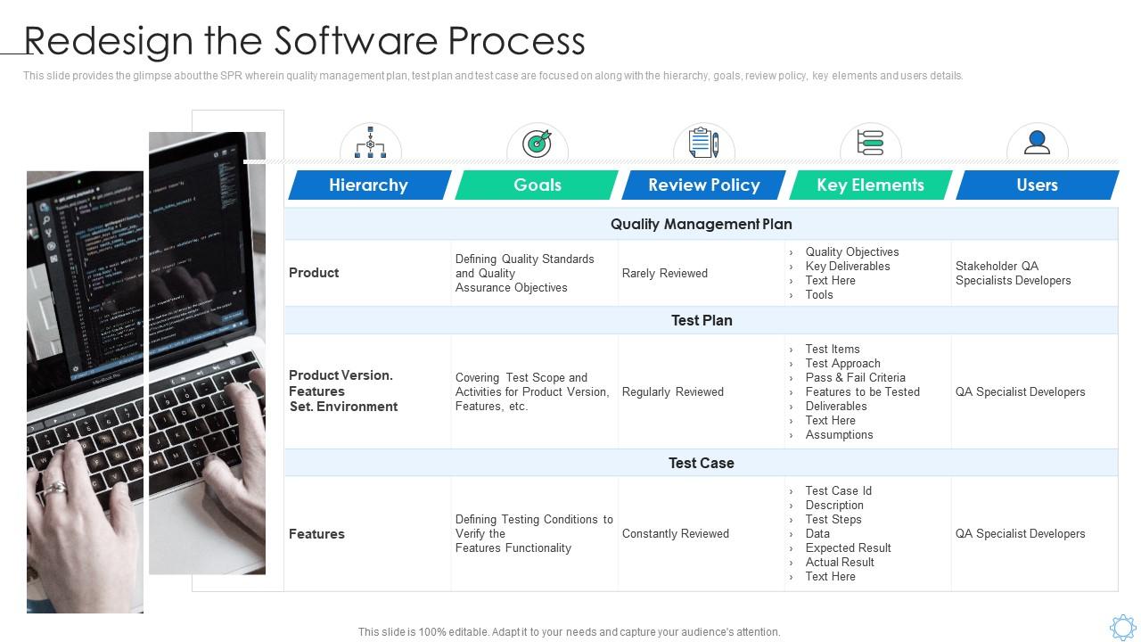Viewport: 1141px width, 642px height.
Task: Click the Expected Result bullet item
Action: [848, 547]
